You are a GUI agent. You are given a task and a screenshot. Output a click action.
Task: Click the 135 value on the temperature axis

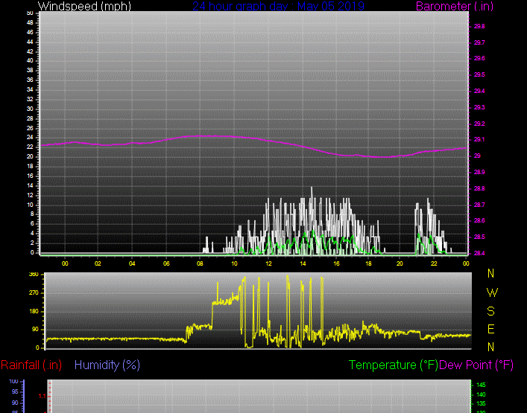[481, 403]
